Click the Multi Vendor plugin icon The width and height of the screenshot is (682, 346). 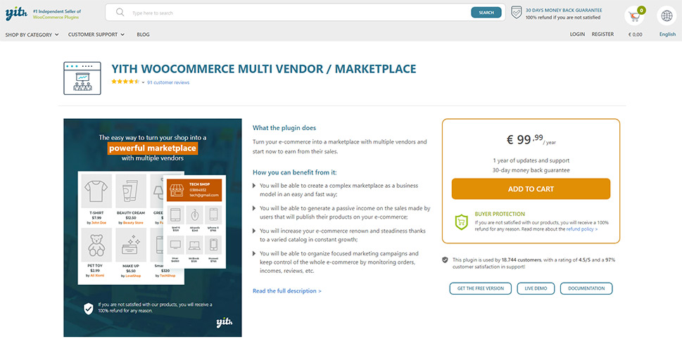point(82,78)
